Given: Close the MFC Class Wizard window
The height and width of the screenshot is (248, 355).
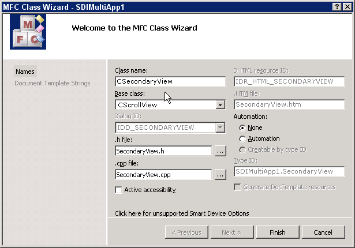Looking at the screenshot, I should tap(347, 7).
